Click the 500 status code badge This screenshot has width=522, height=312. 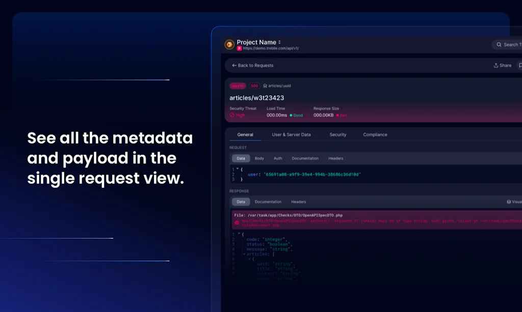(x=254, y=86)
